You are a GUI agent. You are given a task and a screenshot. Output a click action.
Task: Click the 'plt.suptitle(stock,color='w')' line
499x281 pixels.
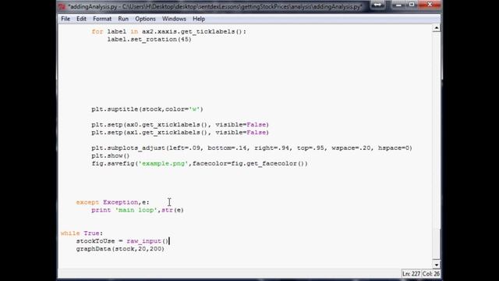(x=147, y=109)
